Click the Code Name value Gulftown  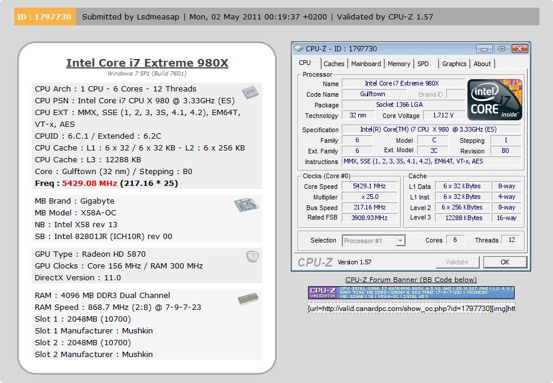point(374,94)
